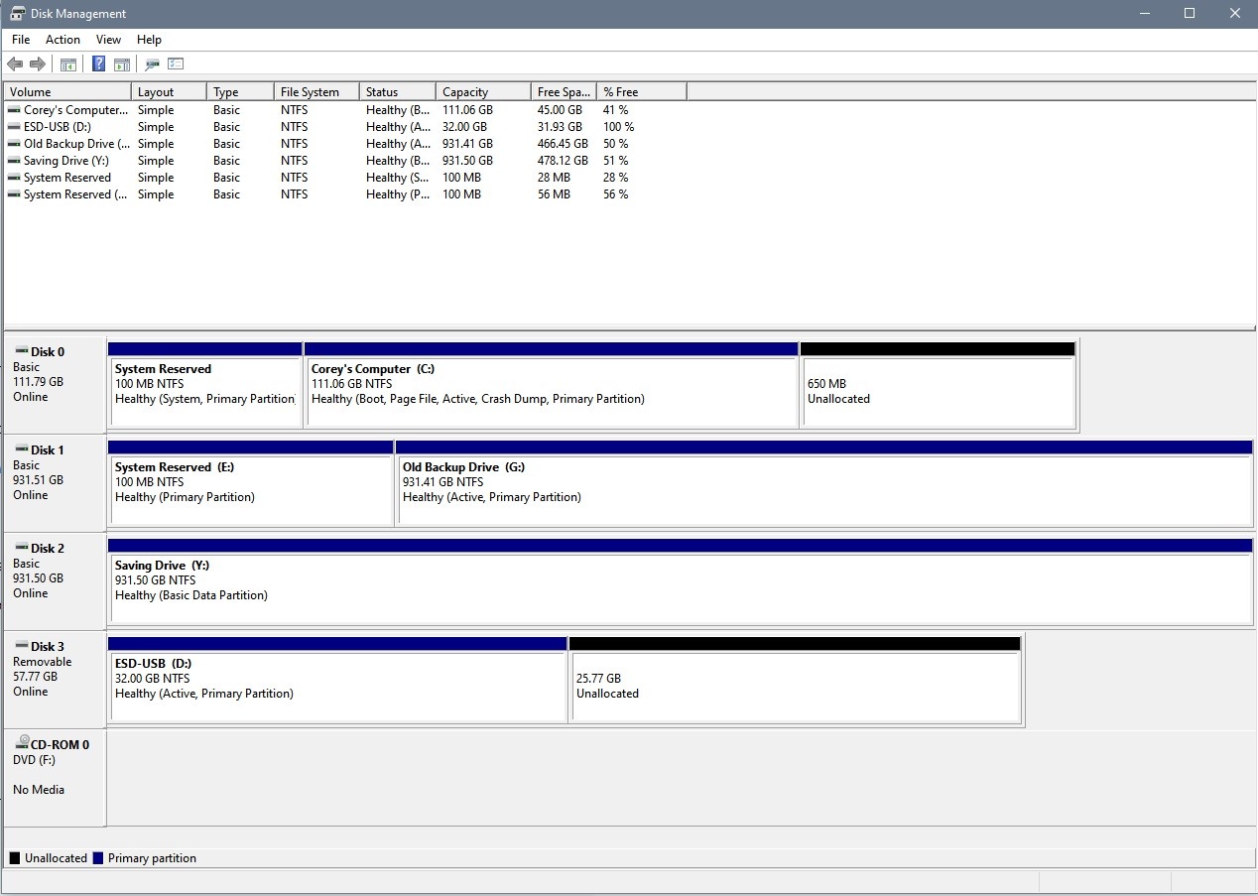Click the Properties magnifier toolbar icon
1258x896 pixels.
[x=152, y=64]
